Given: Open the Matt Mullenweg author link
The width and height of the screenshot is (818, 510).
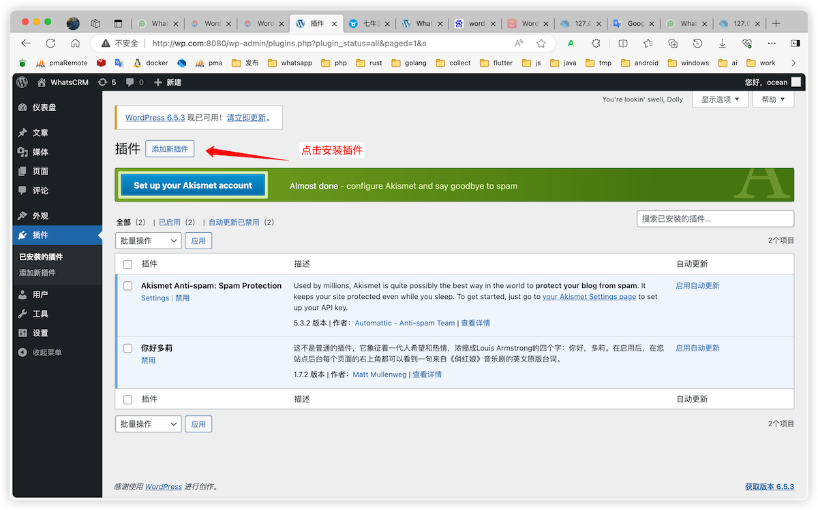Looking at the screenshot, I should pyautogui.click(x=380, y=374).
